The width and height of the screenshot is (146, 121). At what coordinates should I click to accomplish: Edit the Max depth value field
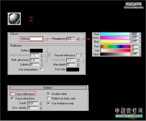click(71, 65)
